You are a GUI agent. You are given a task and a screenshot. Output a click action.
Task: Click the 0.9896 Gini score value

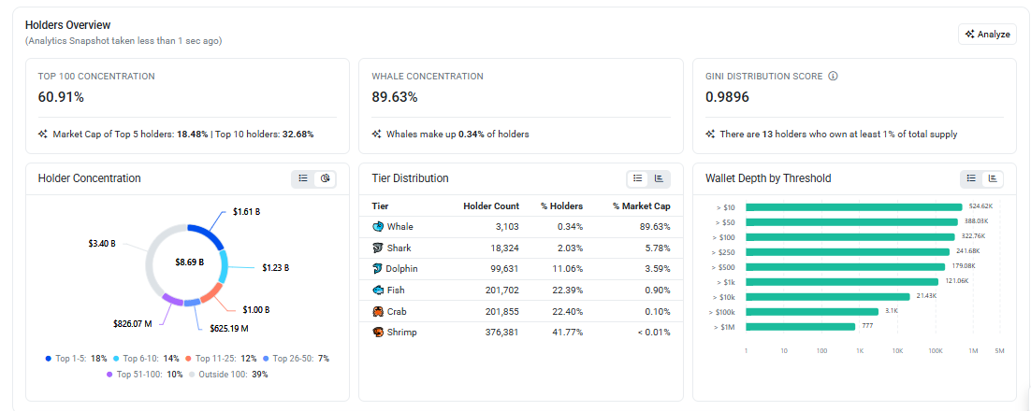coord(727,97)
